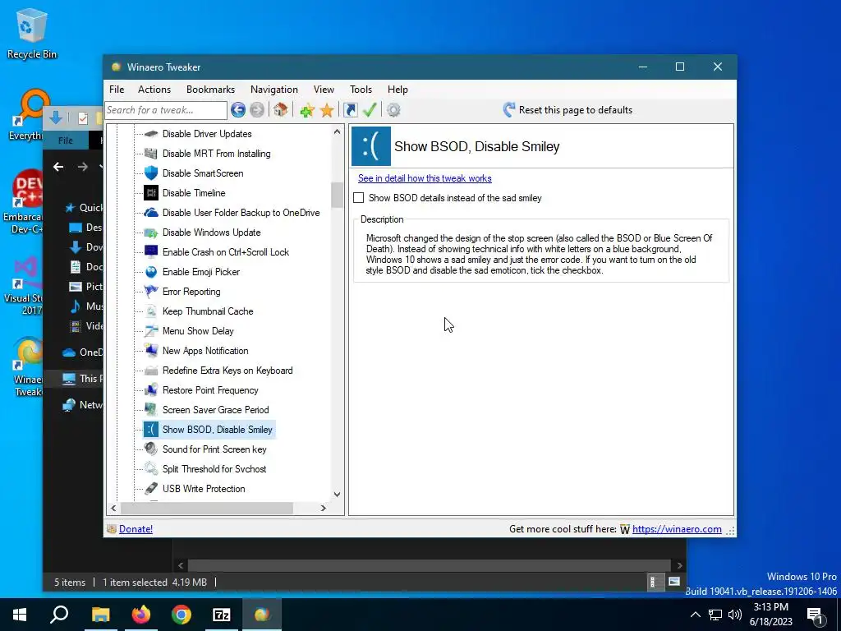
Task: Open the Tools menu
Action: [x=361, y=89]
